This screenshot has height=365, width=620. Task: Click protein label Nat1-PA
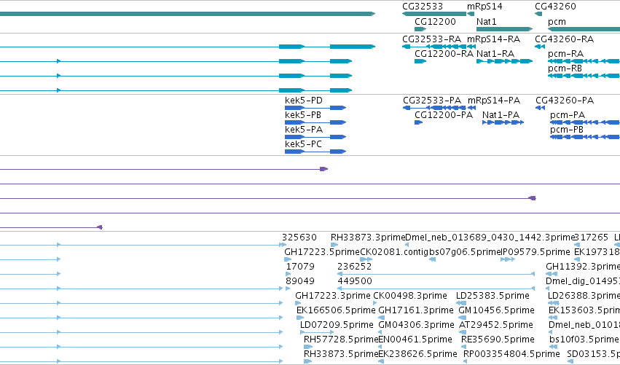click(501, 115)
